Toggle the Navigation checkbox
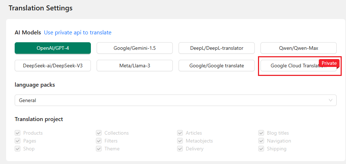This screenshot has width=346, height=164. click(261, 141)
